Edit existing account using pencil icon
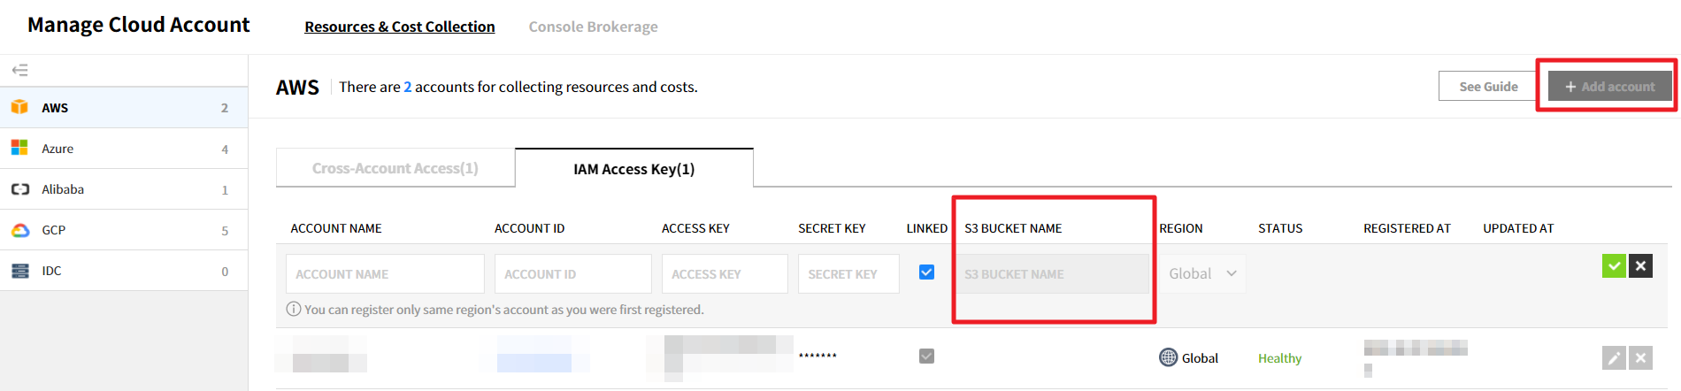The height and width of the screenshot is (391, 1681). [x=1614, y=357]
